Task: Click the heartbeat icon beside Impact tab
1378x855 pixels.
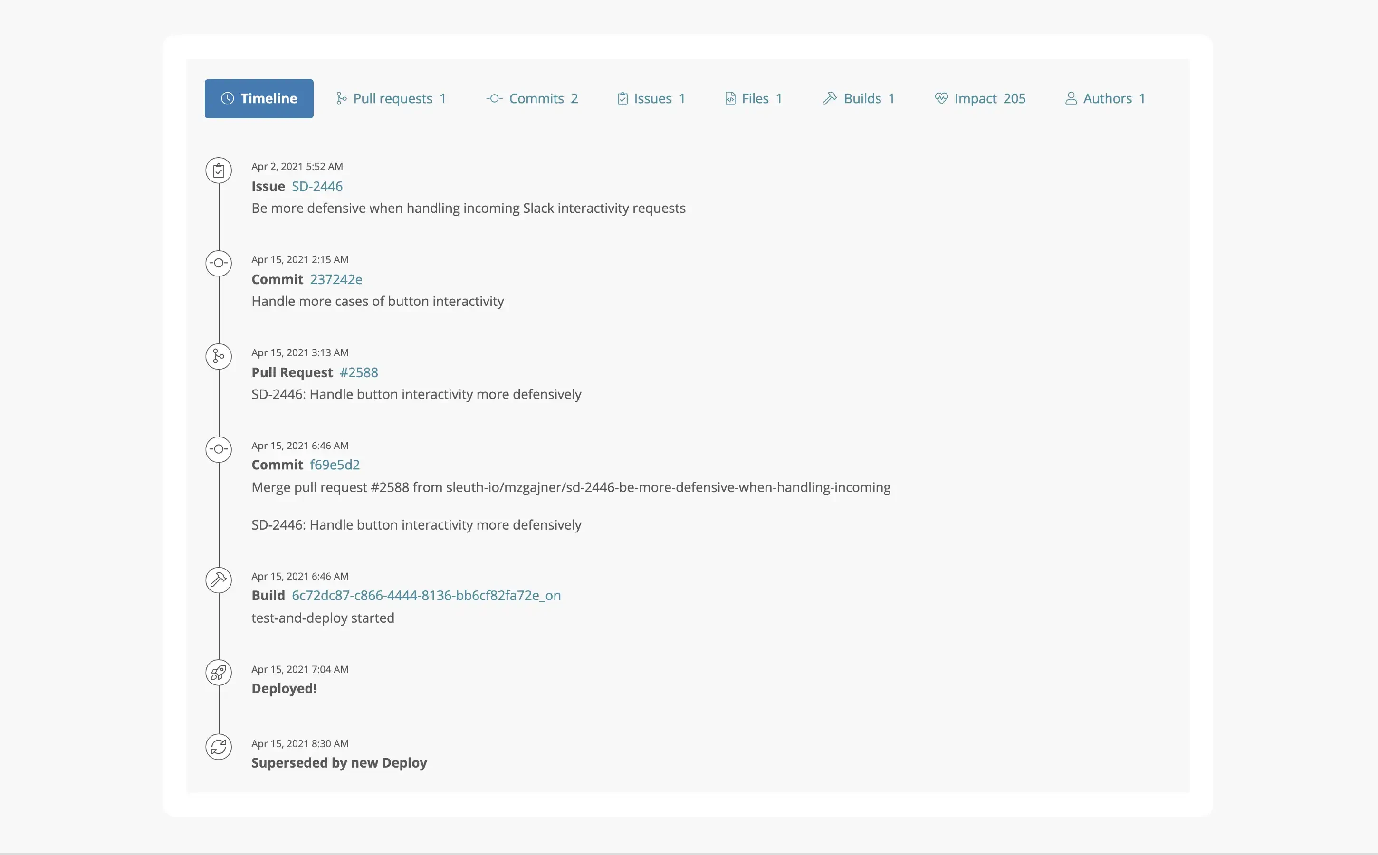Action: [941, 98]
